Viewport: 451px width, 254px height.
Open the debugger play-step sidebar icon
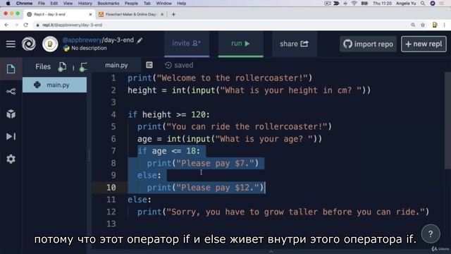11,136
